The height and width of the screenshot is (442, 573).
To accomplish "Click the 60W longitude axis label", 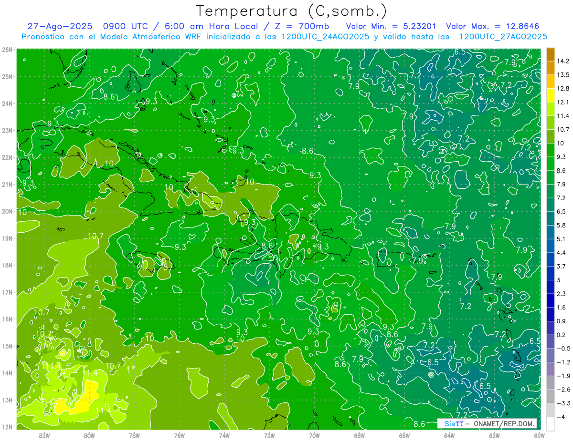I will [539, 435].
